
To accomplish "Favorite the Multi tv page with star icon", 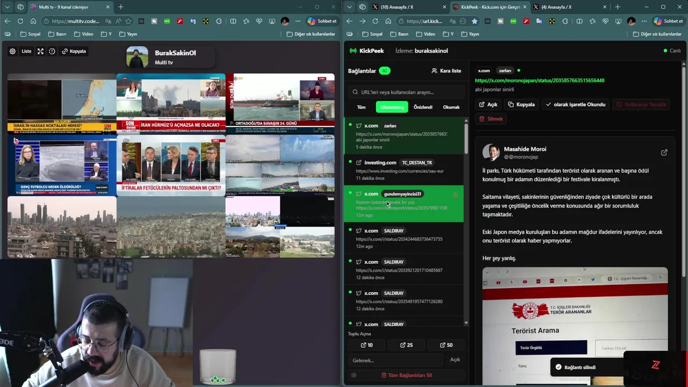I will tap(128, 21).
